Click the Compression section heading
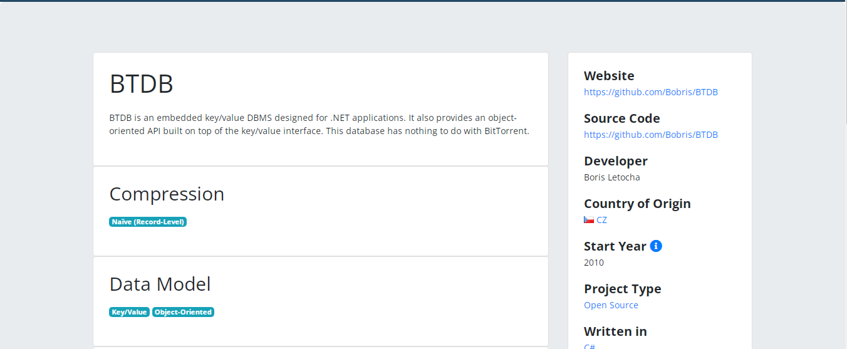This screenshot has width=847, height=349. tap(167, 194)
